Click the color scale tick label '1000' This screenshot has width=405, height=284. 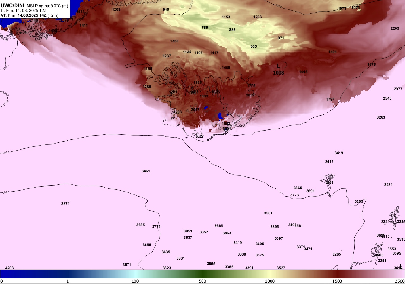click(270, 281)
